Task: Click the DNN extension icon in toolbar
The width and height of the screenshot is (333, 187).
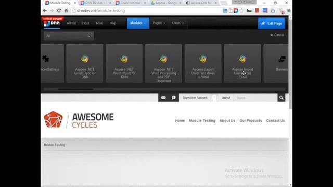Action: (x=236, y=10)
